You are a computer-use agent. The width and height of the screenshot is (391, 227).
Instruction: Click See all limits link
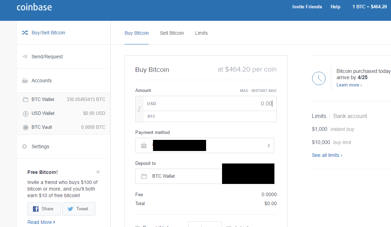(327, 155)
